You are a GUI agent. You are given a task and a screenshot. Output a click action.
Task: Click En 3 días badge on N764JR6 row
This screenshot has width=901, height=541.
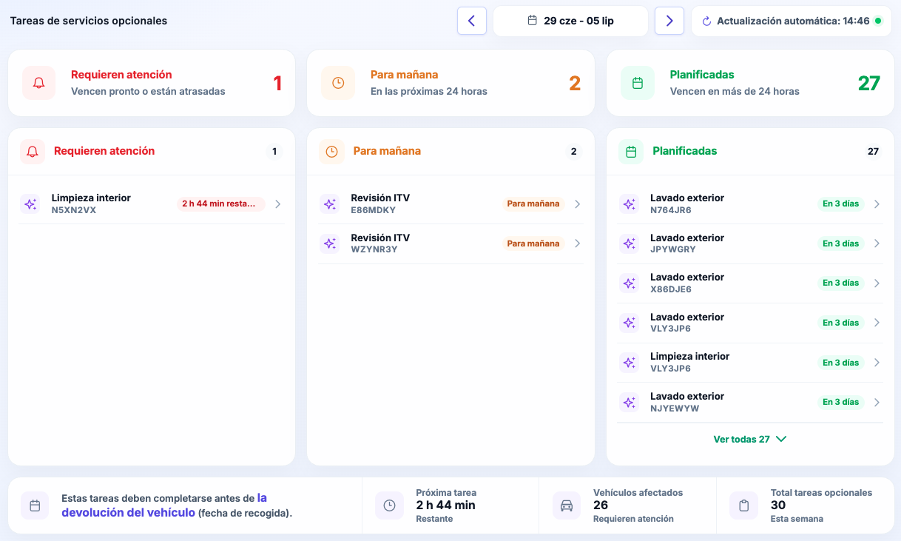coord(841,204)
